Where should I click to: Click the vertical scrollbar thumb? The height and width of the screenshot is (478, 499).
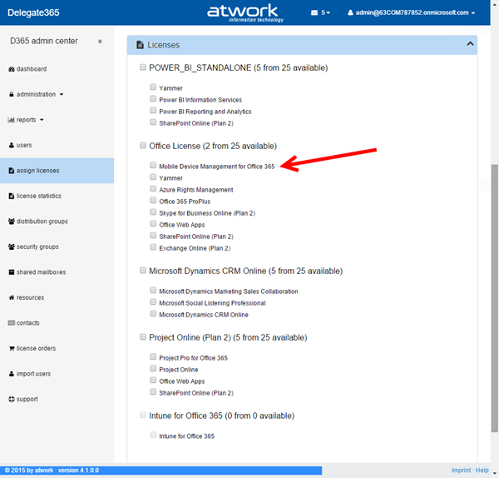tap(495, 298)
